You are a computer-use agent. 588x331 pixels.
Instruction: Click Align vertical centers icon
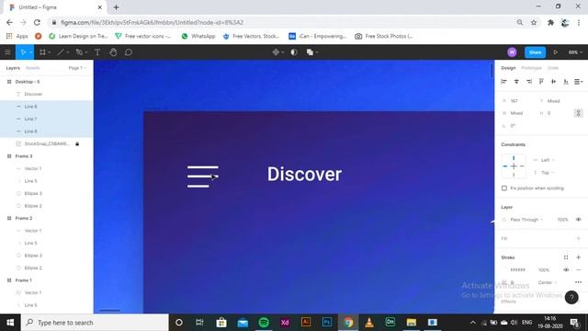553,82
